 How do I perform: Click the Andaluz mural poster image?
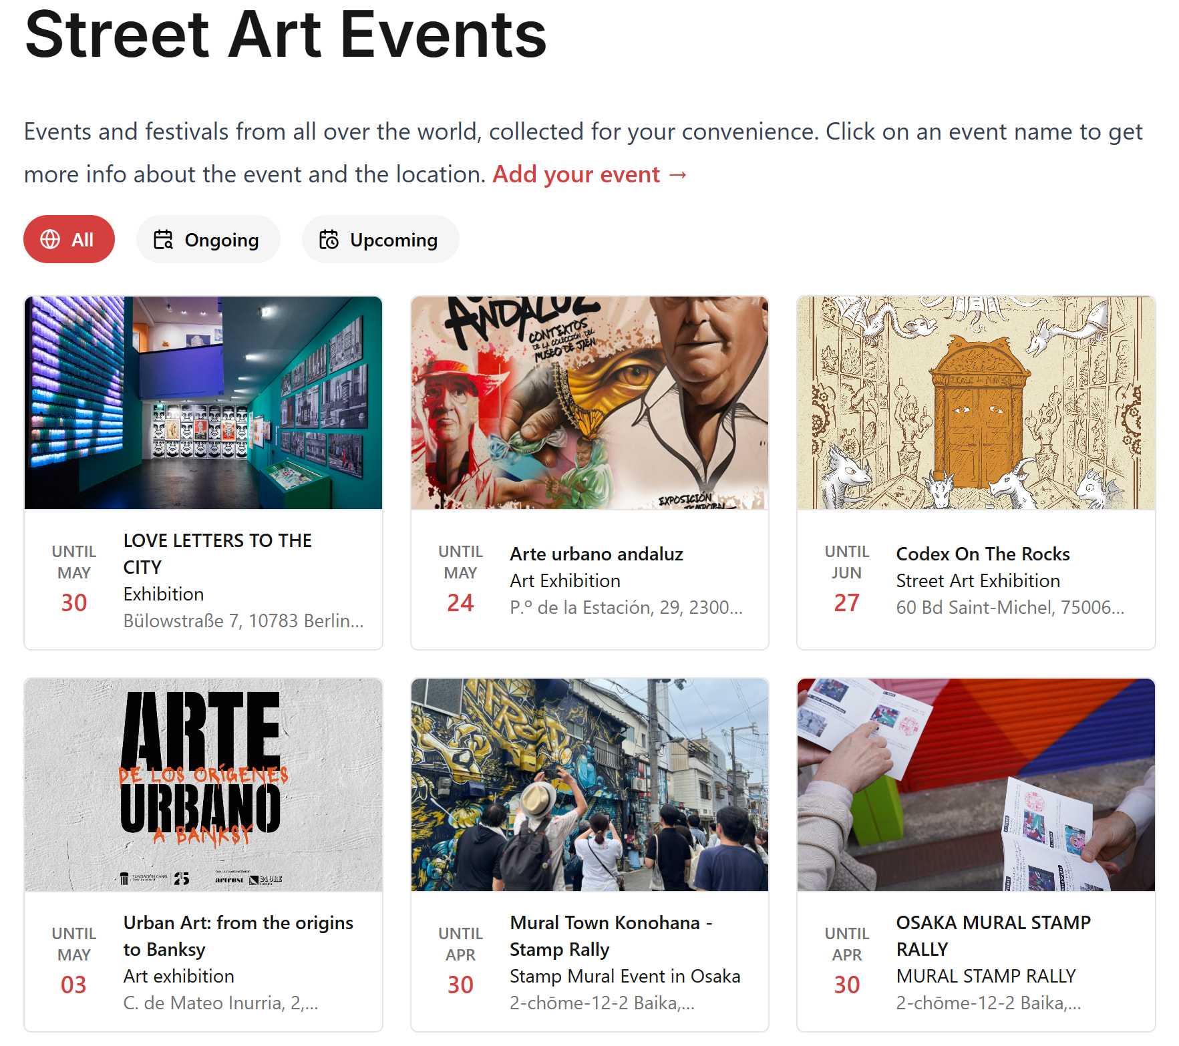click(x=589, y=403)
